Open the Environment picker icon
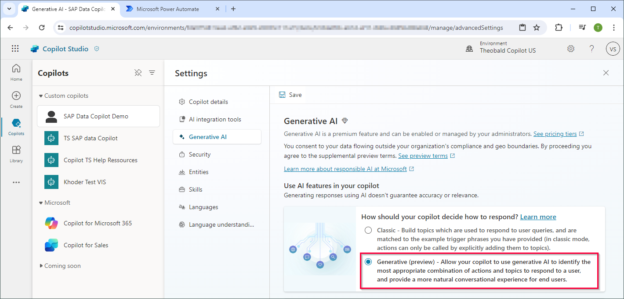 tap(469, 49)
